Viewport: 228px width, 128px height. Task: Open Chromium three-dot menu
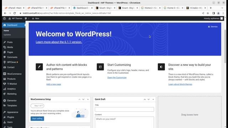click(223, 13)
